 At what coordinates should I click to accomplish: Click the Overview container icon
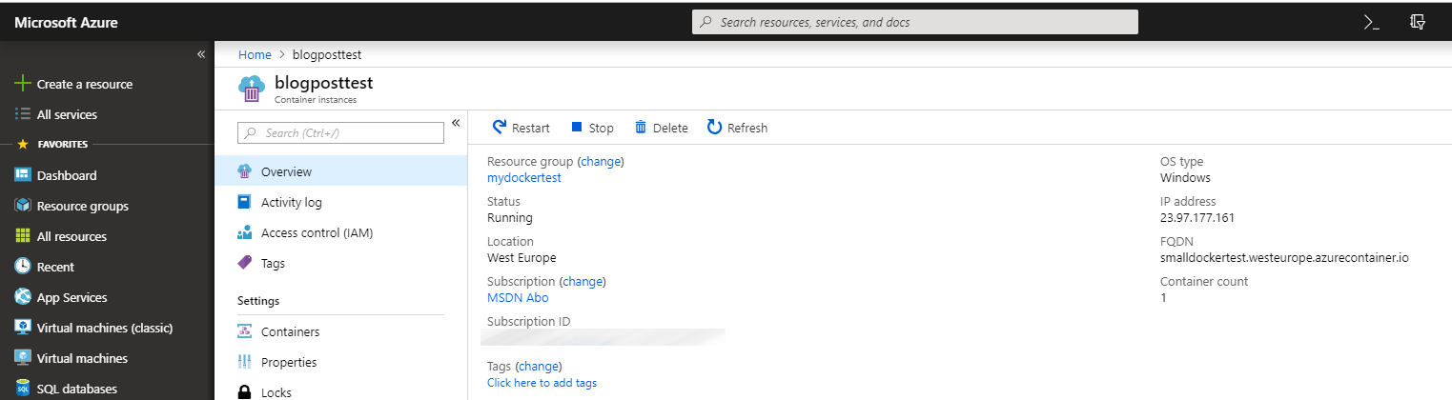[x=244, y=171]
